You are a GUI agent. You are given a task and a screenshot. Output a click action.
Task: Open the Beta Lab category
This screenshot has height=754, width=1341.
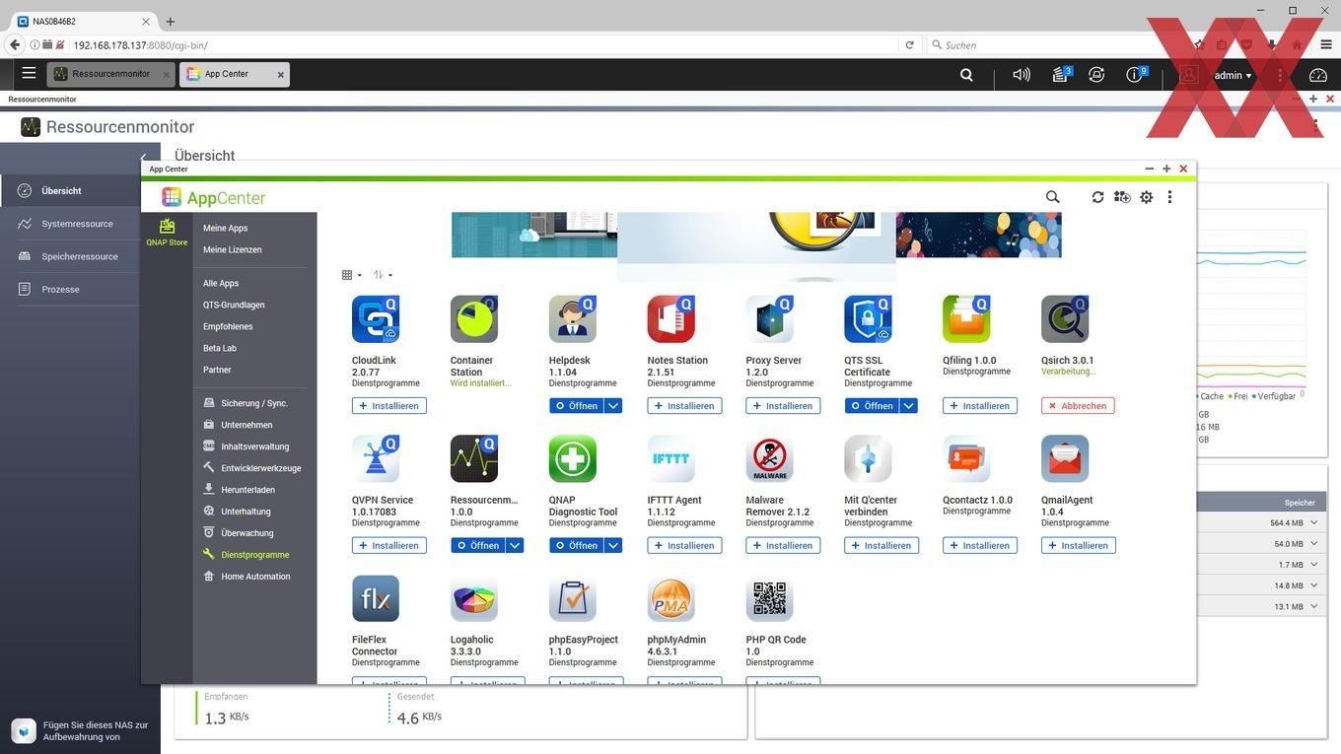(x=220, y=349)
